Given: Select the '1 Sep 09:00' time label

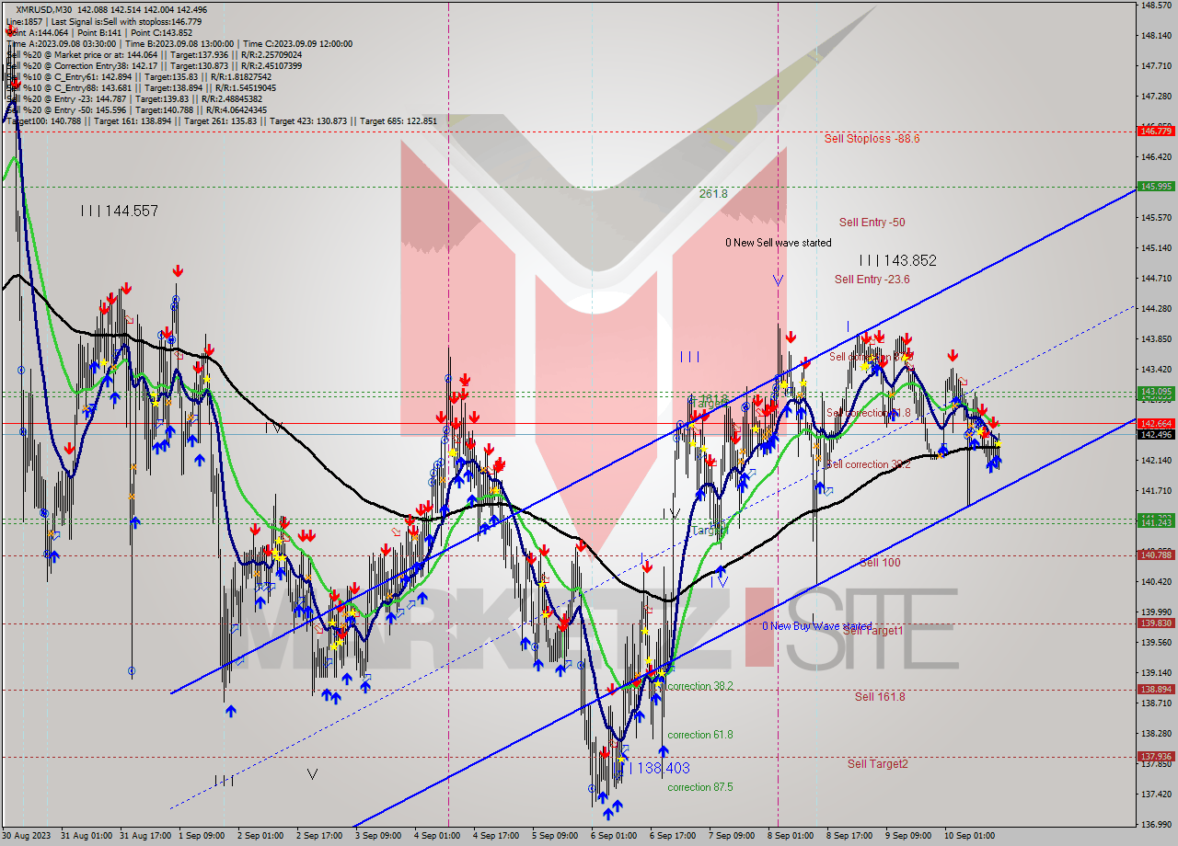Looking at the screenshot, I should pyautogui.click(x=202, y=836).
